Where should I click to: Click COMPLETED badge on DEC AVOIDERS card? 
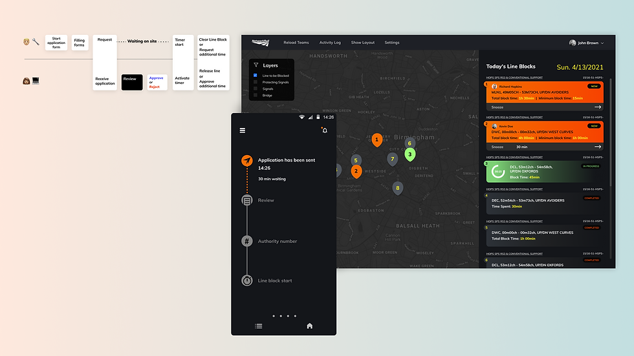(591, 198)
